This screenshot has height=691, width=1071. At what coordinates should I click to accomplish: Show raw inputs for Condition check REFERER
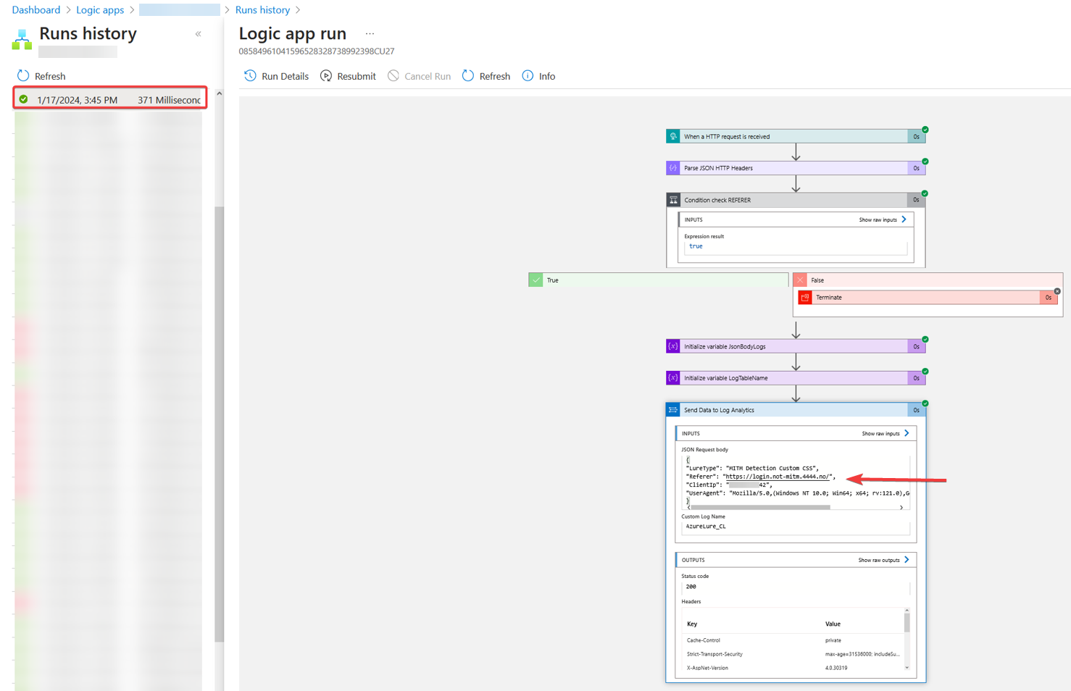(883, 219)
